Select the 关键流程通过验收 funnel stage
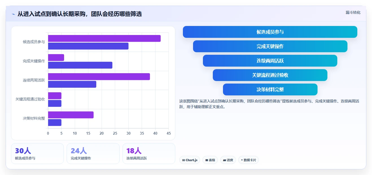372x175 pixels. tap(270, 75)
